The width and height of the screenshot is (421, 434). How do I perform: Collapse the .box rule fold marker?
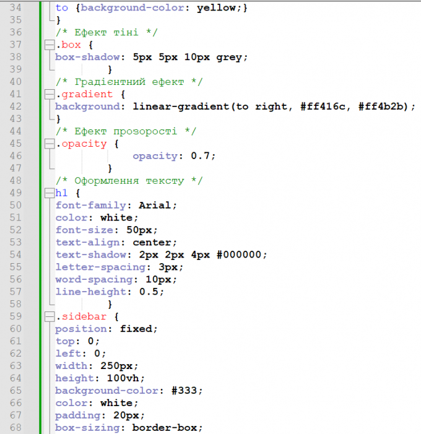click(x=50, y=45)
